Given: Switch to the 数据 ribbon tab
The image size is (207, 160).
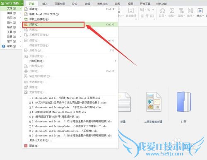Looking at the screenshot, I should click(87, 4).
